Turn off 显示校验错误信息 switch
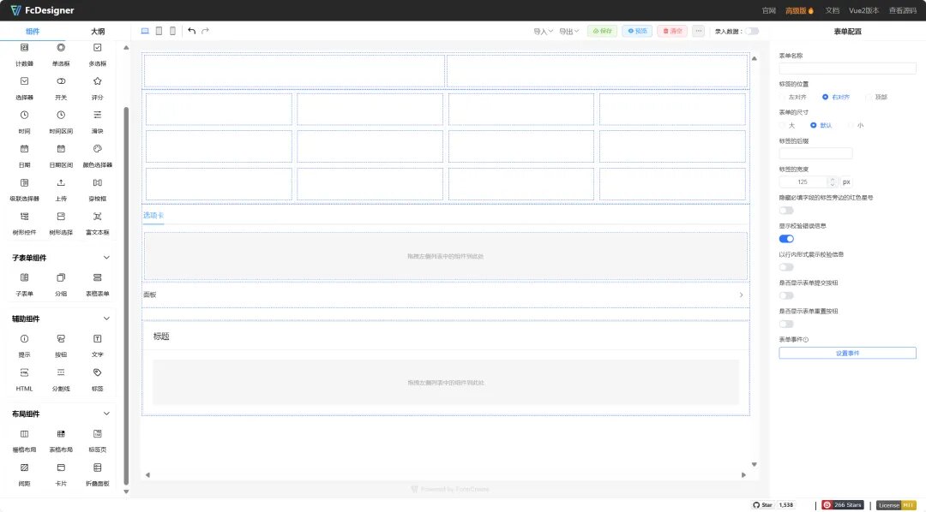 pos(786,239)
